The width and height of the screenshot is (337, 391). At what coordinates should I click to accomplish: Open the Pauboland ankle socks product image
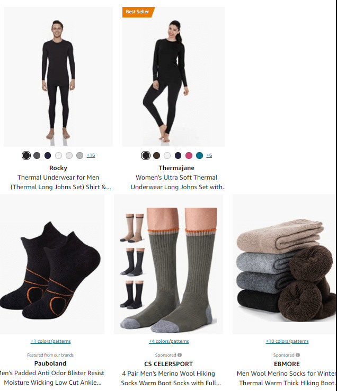52,264
